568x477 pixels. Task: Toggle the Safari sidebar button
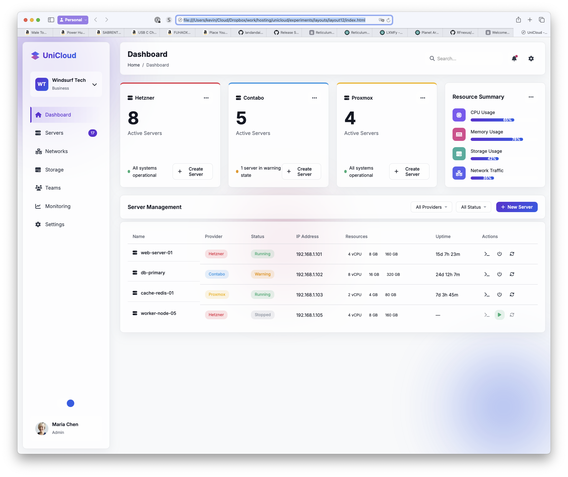(51, 20)
